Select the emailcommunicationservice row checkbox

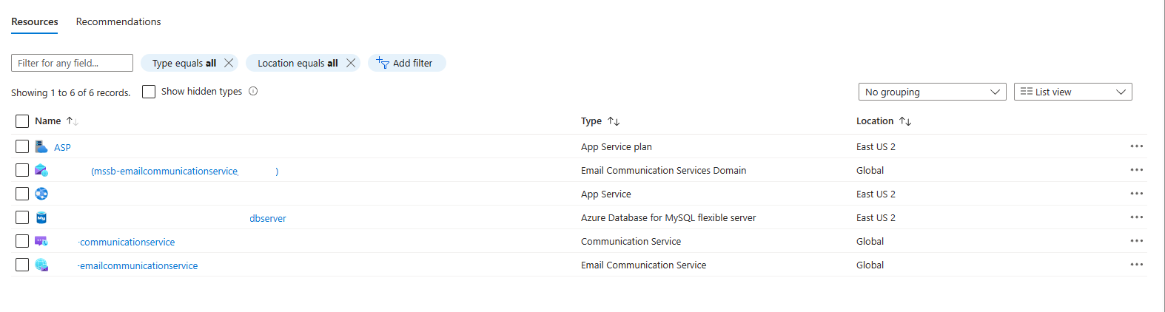22,265
